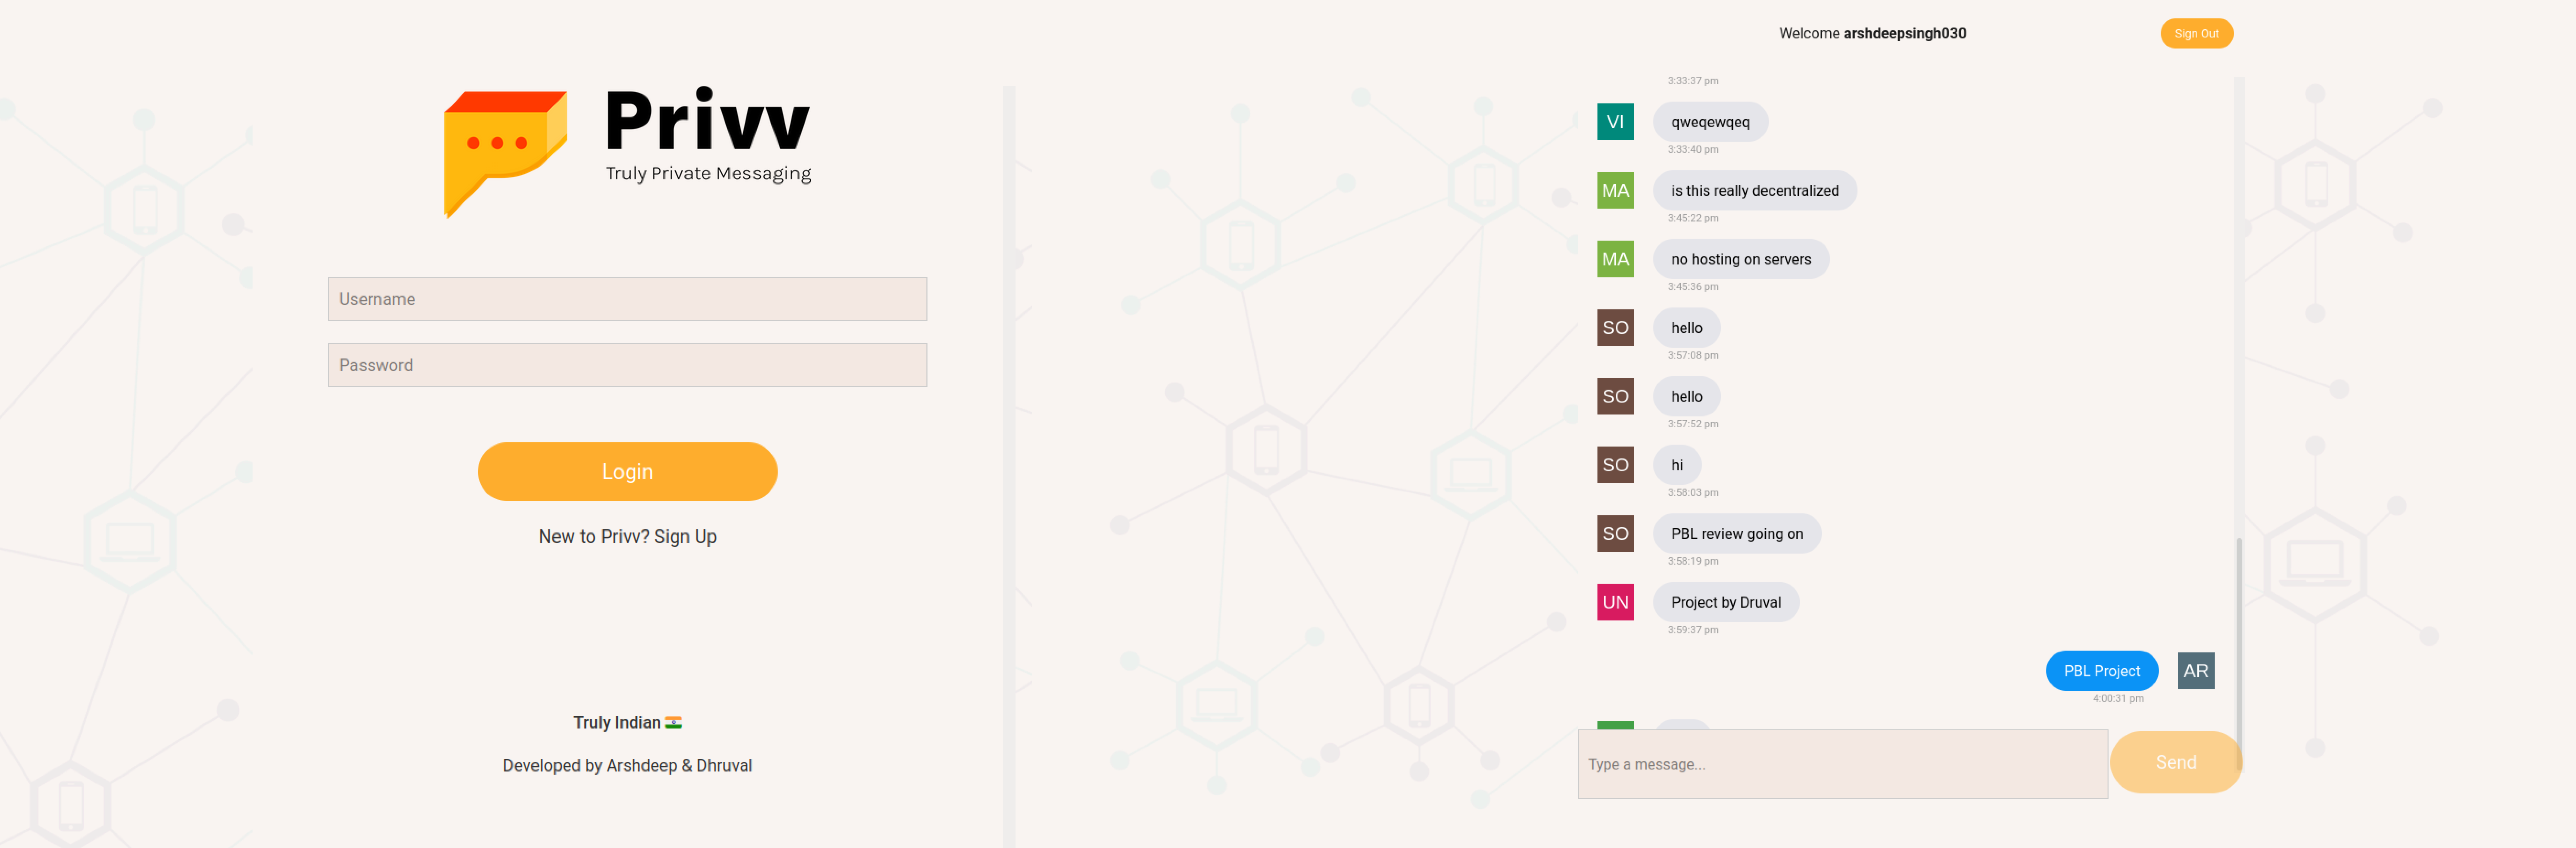Focus the Username input field
Image resolution: width=2576 pixels, height=848 pixels.
pos(627,299)
